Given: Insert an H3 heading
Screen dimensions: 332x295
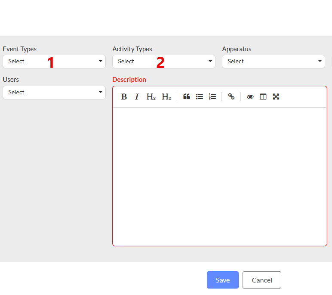Looking at the screenshot, I should 166,97.
